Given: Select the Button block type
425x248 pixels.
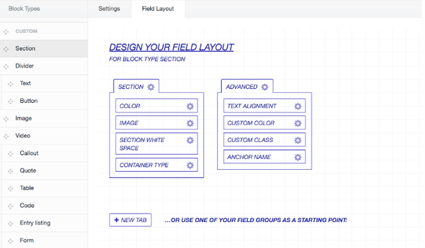Looking at the screenshot, I should pos(45,101).
